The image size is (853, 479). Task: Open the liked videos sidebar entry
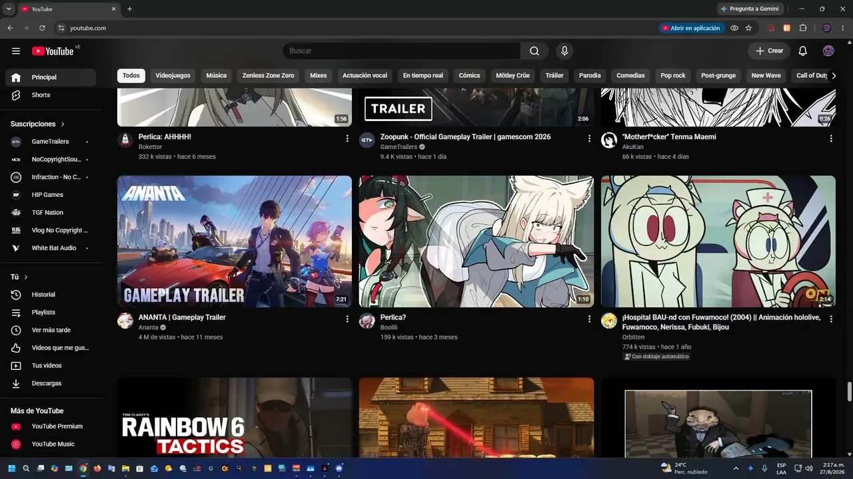click(x=51, y=348)
